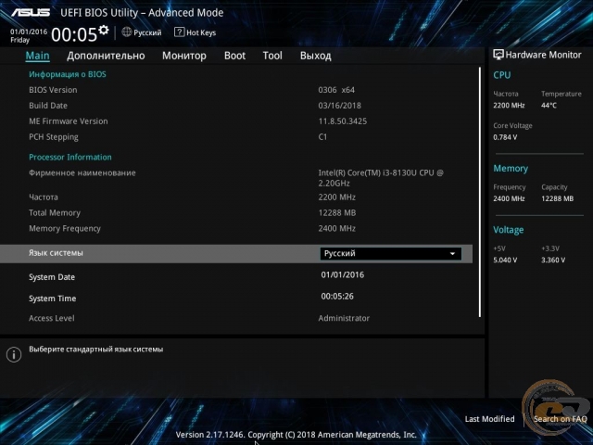Click the dropdown arrow for Язык системы
Image resolution: width=593 pixels, height=445 pixels.
pyautogui.click(x=452, y=254)
